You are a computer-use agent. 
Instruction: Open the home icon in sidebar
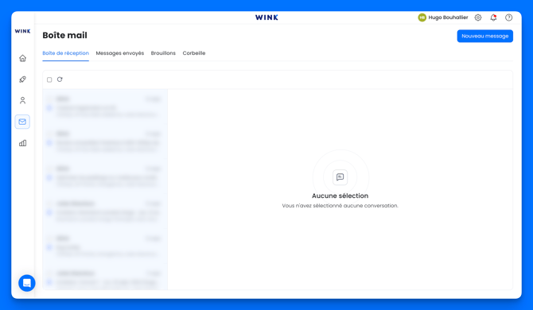click(x=22, y=58)
